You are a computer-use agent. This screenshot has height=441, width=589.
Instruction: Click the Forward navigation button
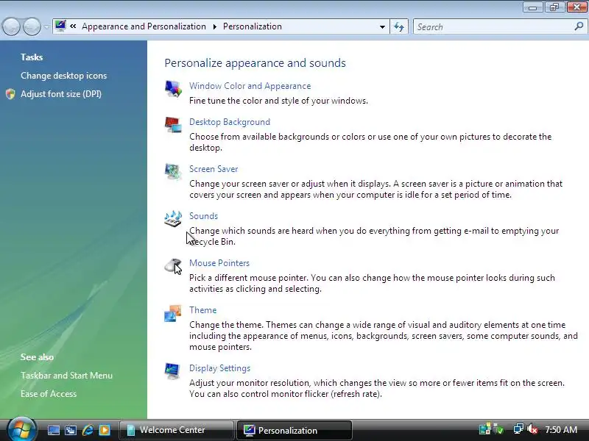tap(32, 26)
